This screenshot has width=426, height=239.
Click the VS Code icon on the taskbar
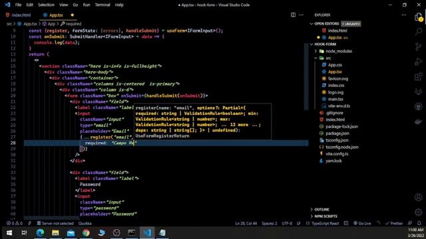coord(147,233)
